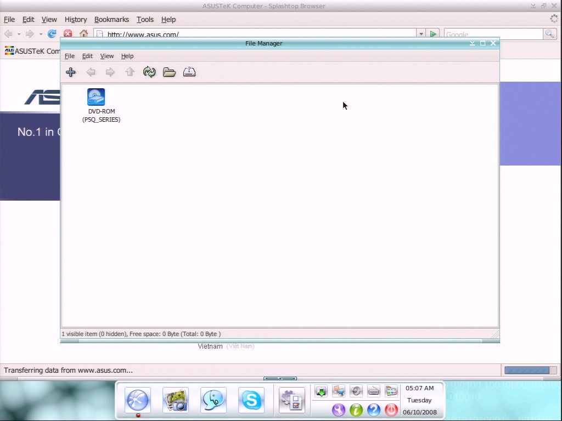Screen dimensions: 562x421
Task: Expand the browser URL history dropdown
Action: 421,34
